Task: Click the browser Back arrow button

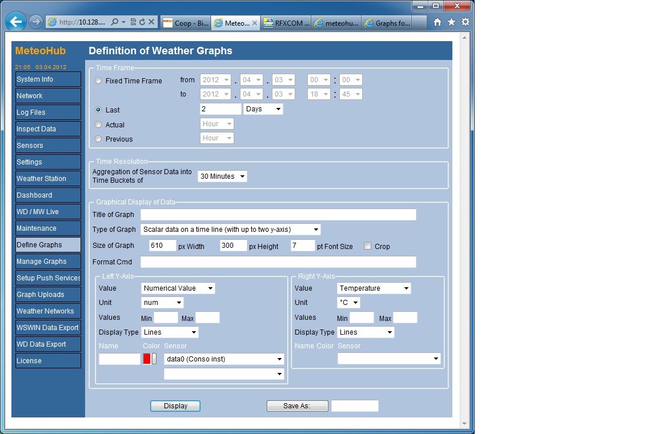Action: (17, 22)
